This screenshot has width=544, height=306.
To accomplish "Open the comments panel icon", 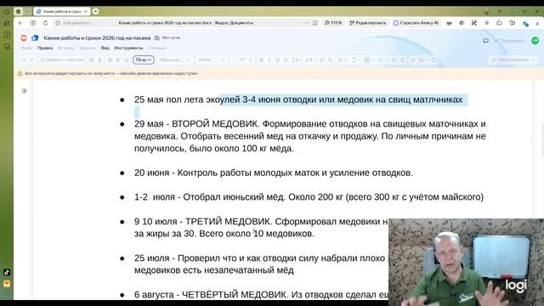I will (x=485, y=41).
